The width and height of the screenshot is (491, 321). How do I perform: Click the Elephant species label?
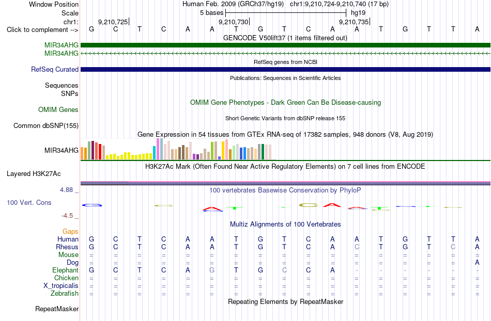point(65,270)
